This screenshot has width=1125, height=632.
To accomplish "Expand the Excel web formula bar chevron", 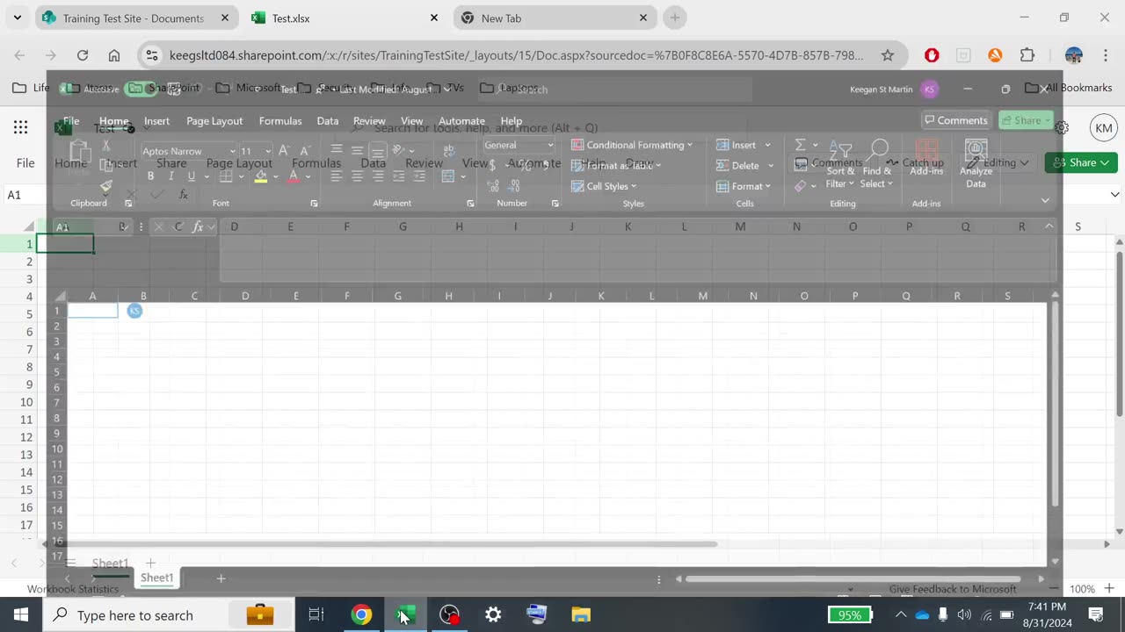I will coord(1115,194).
